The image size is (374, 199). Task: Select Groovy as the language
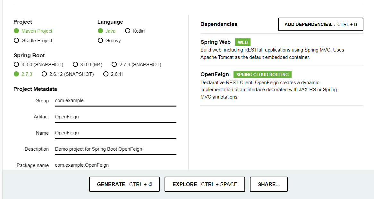click(x=100, y=40)
